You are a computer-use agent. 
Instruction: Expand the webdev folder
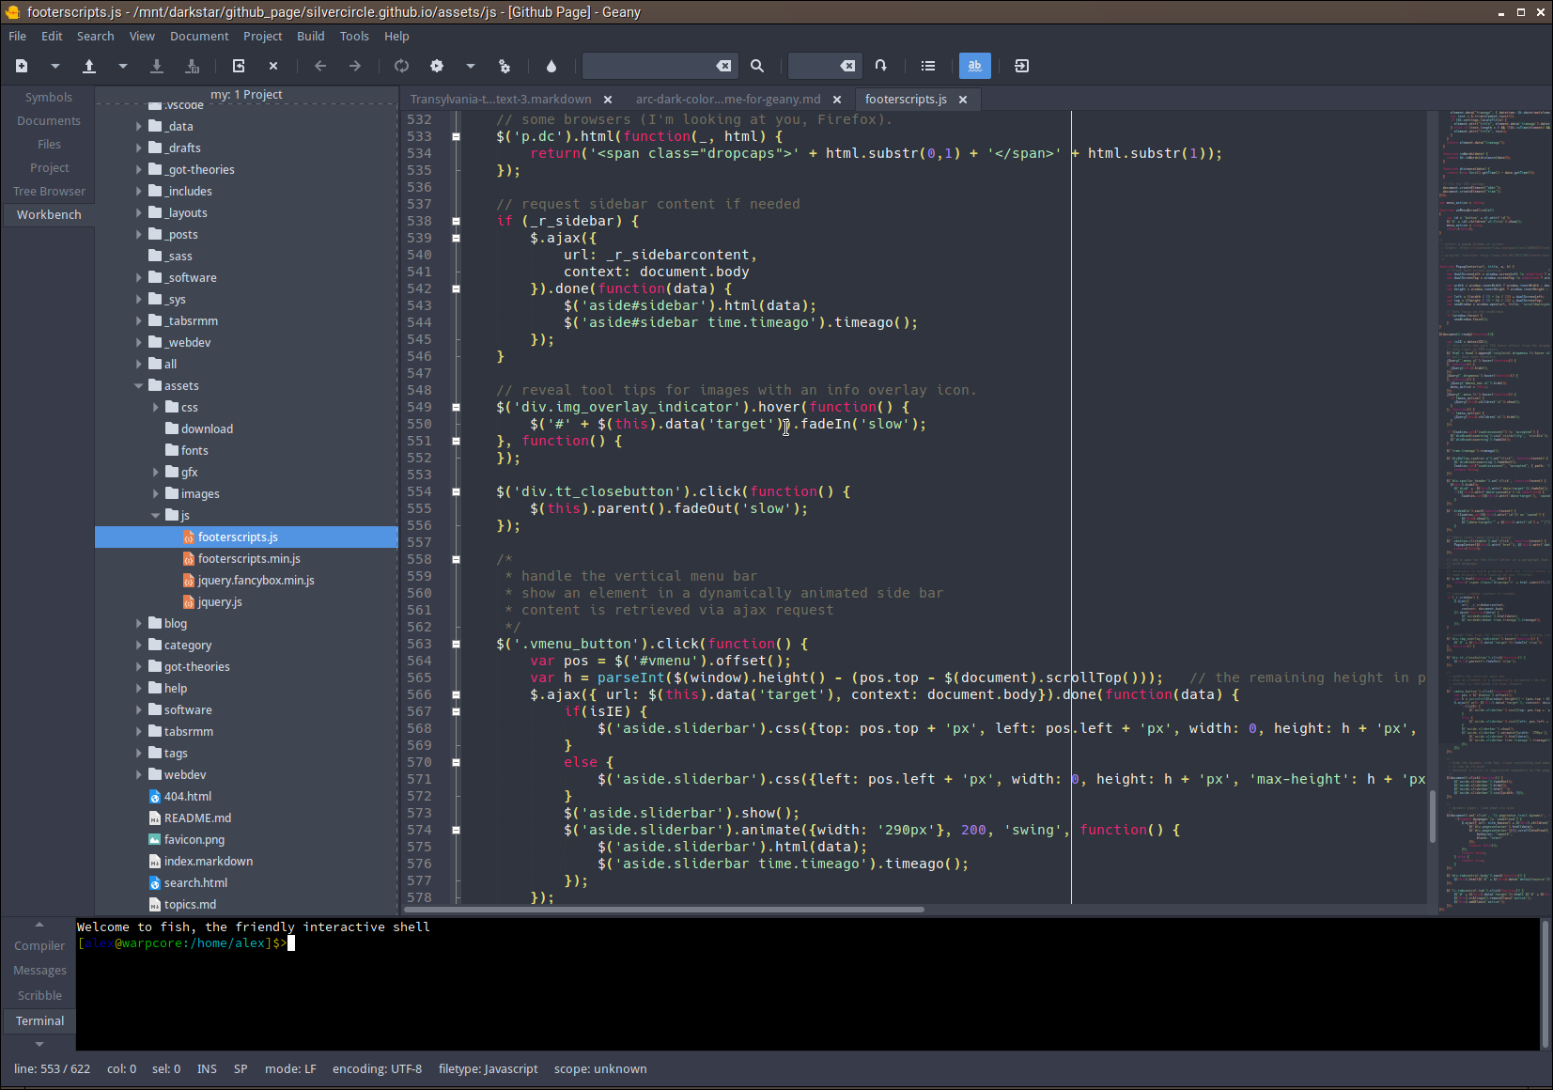tap(139, 774)
